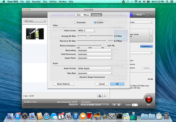Launch App Store from the dock
The width and height of the screenshot is (176, 122).
(18, 116)
